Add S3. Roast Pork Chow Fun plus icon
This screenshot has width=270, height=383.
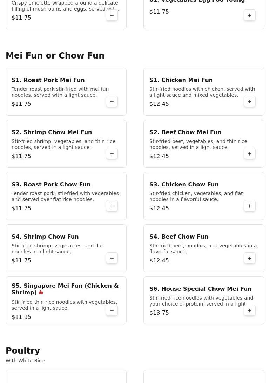click(112, 206)
